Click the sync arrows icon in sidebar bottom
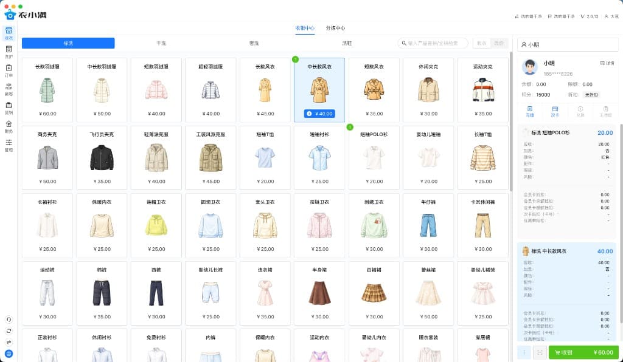Viewport: 623px width, 362px height. pos(9,330)
